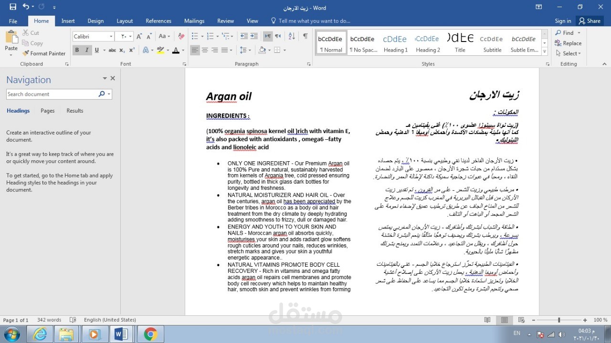Select the Format Painter tool
The image size is (611, 343).
(x=44, y=53)
